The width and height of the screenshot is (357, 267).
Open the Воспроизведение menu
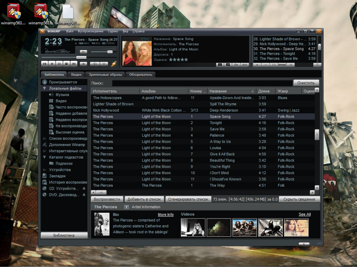tap(91, 31)
